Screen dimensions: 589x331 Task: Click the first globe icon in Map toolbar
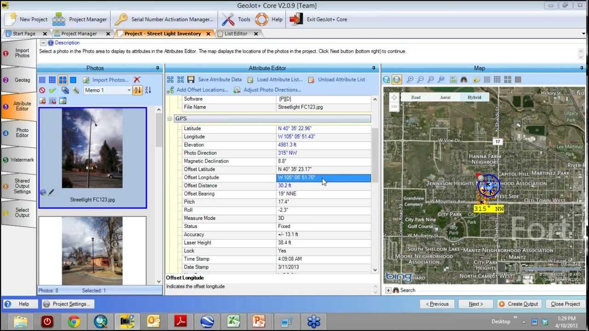click(x=387, y=80)
